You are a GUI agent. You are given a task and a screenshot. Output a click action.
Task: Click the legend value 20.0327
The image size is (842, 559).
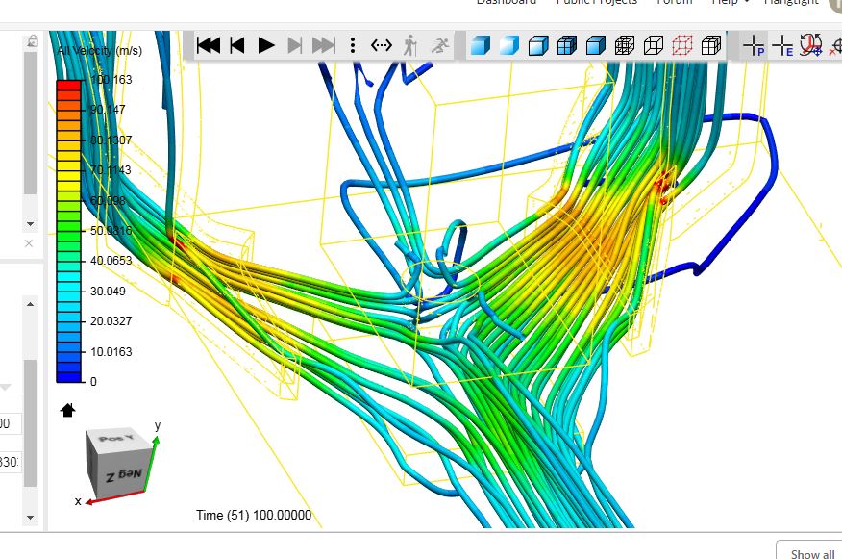point(111,321)
